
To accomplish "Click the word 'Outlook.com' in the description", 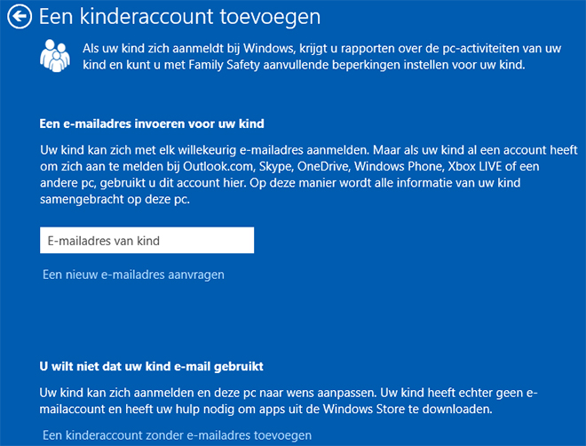I will point(218,166).
